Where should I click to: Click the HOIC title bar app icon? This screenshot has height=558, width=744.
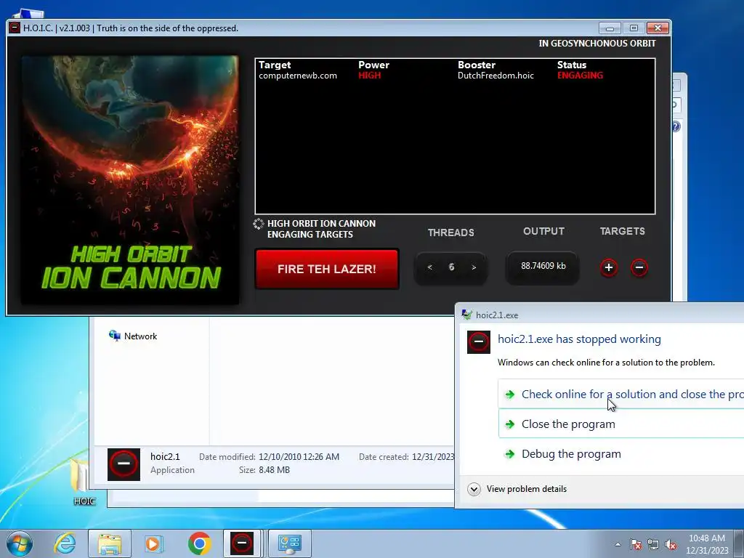(x=15, y=28)
